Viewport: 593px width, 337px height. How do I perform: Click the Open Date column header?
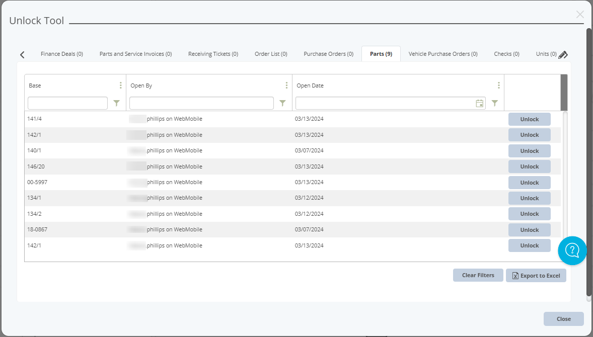click(310, 86)
